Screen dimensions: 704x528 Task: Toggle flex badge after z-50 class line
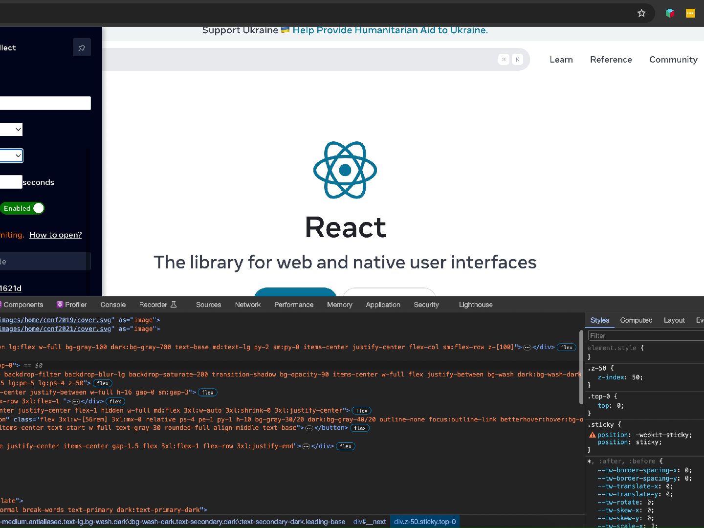coord(103,383)
